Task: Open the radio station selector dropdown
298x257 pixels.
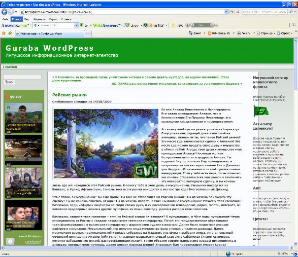Action: pyautogui.click(x=202, y=25)
